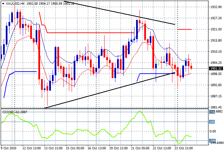Click the CCI(40) -62.2087 indicator label
Screen dimensions: 224x152
(x=15, y=112)
